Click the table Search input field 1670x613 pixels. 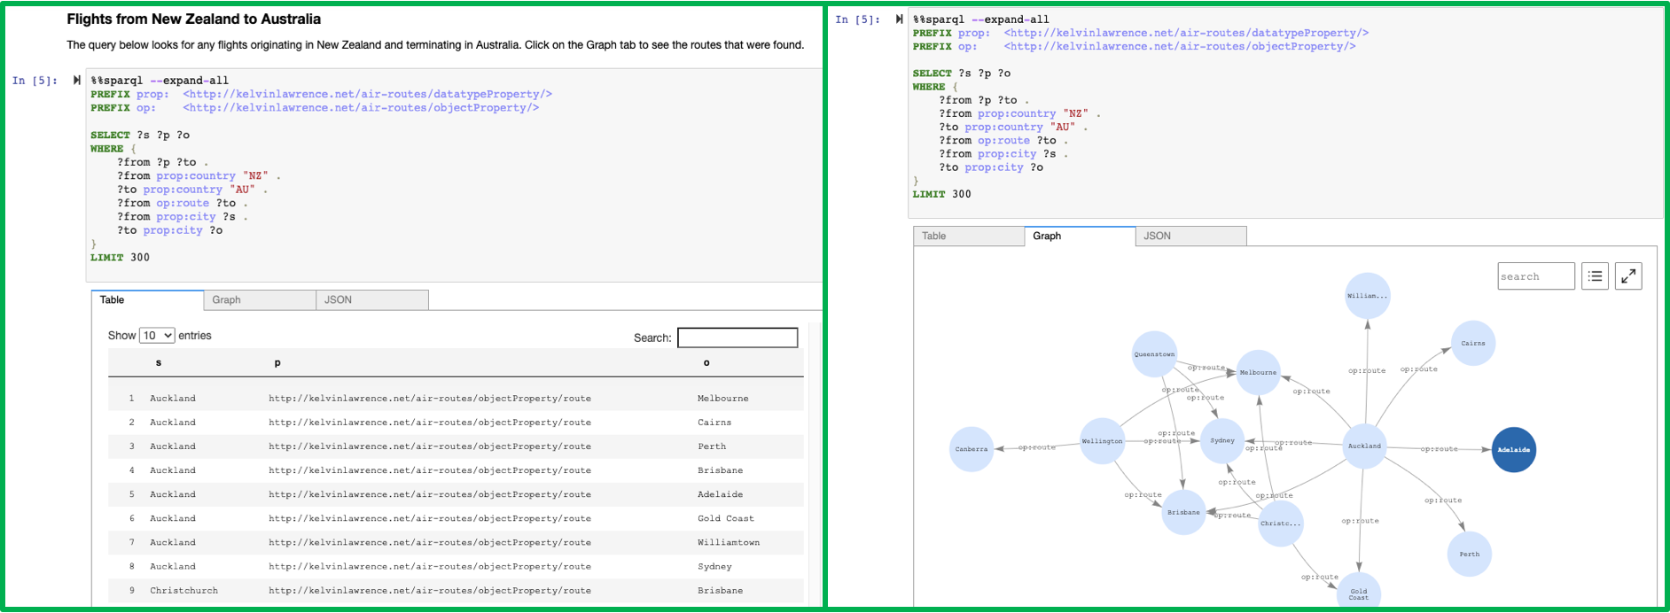click(737, 338)
